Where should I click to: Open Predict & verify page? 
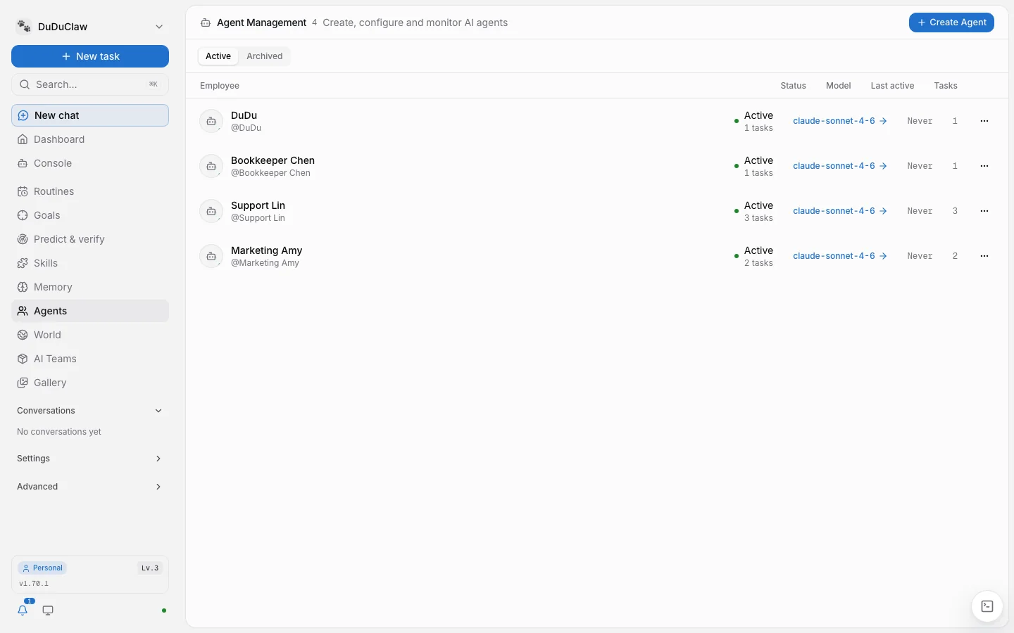point(90,239)
